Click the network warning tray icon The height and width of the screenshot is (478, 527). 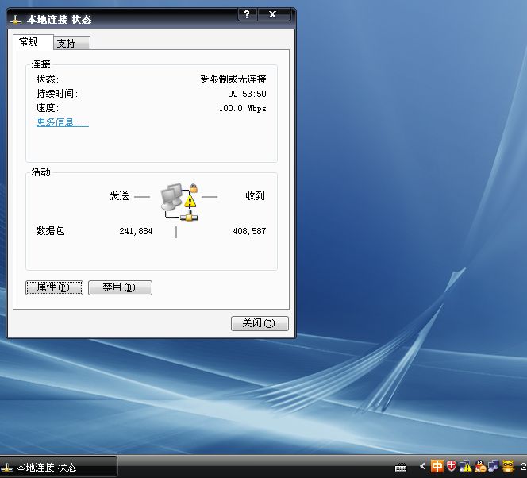click(x=466, y=466)
